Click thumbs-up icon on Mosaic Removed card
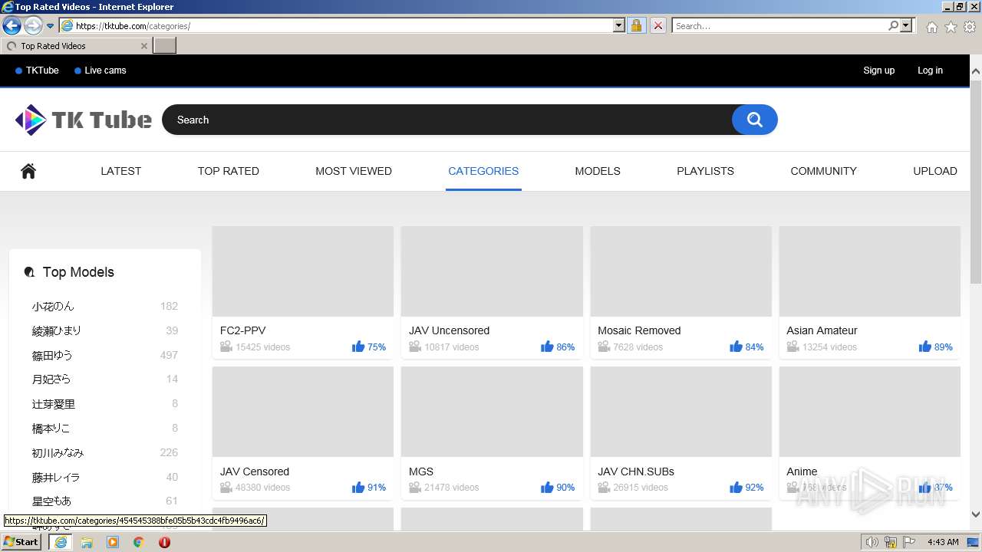Image resolution: width=982 pixels, height=552 pixels. click(x=736, y=347)
